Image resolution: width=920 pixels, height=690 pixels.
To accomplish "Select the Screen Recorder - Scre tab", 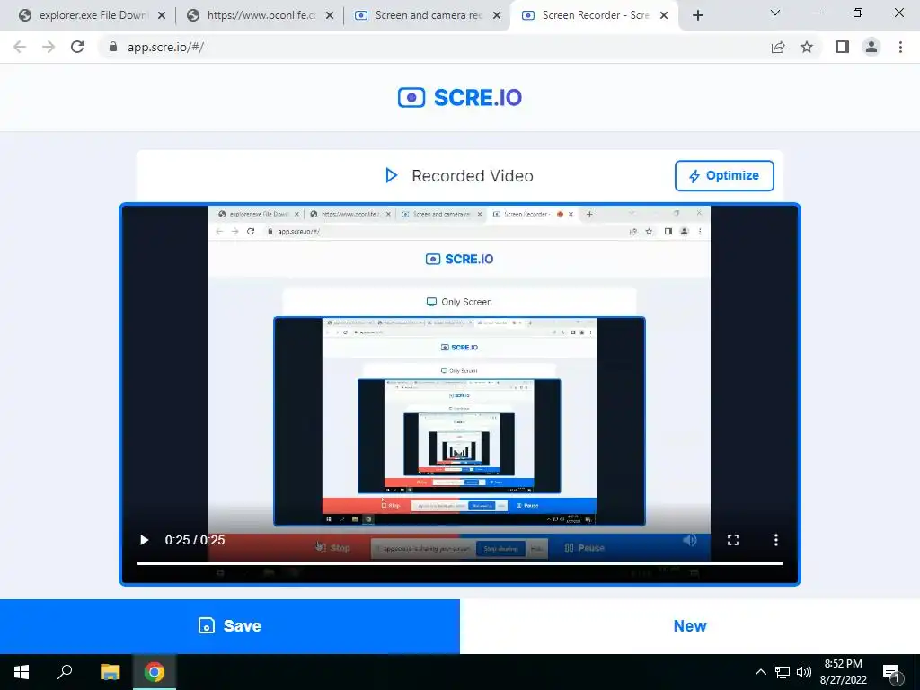I will point(594,15).
